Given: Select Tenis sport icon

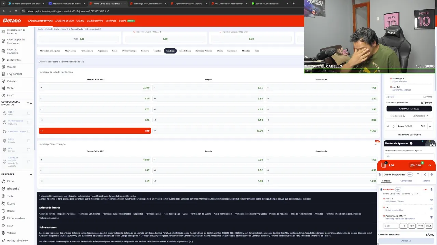Looking at the screenshot, I should [3, 196].
